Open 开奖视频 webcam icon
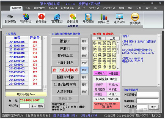Viewport: 165px width, 119px height. tap(88, 18)
